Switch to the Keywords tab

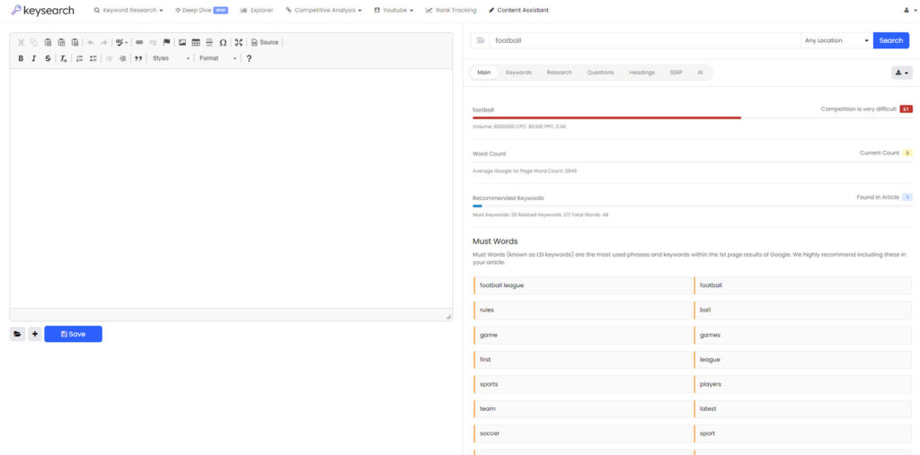coord(518,73)
